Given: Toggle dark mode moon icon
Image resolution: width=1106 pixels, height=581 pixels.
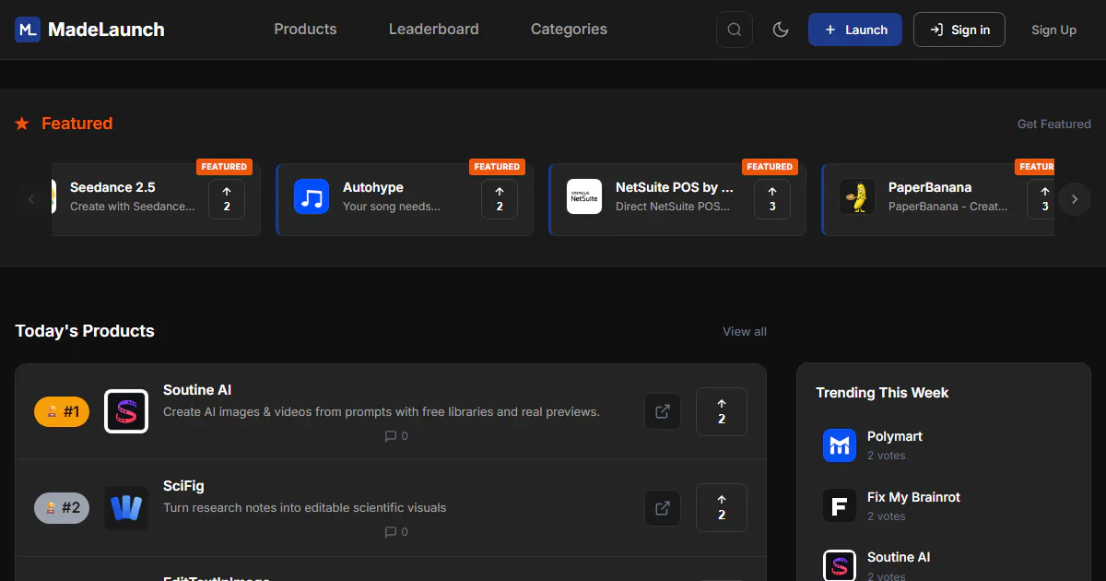Looking at the screenshot, I should click(781, 30).
